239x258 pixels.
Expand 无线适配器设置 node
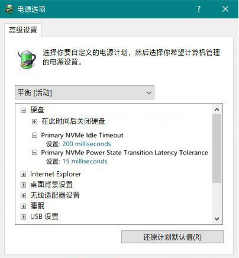pos(23,195)
